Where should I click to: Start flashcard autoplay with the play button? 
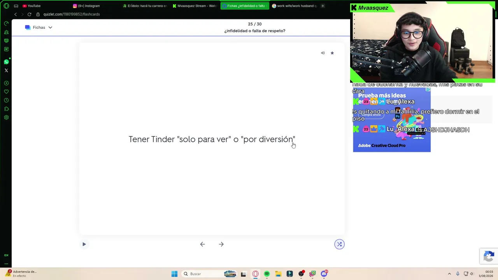(x=84, y=244)
